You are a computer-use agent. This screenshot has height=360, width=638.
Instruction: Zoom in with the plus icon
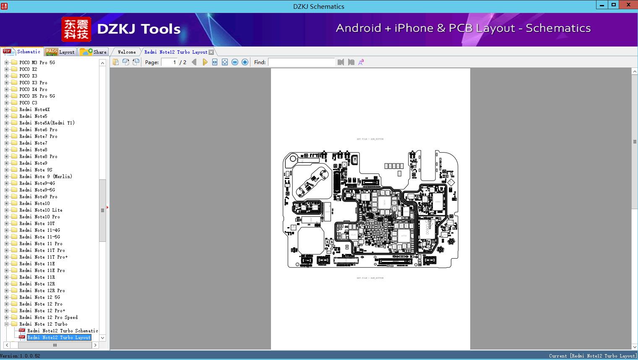click(x=245, y=62)
